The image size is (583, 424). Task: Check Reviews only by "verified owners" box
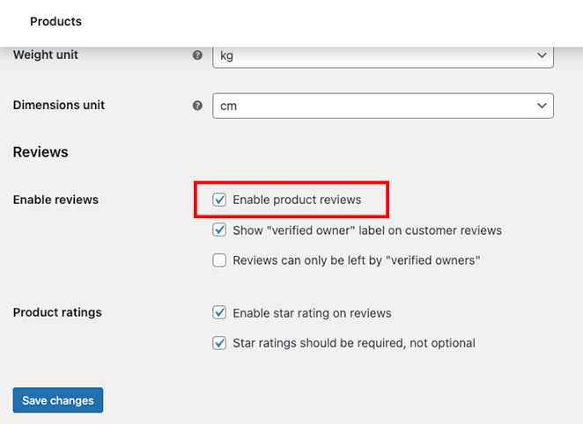coord(219,260)
